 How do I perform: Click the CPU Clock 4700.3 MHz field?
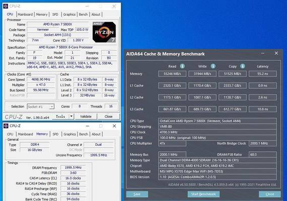click(218, 132)
